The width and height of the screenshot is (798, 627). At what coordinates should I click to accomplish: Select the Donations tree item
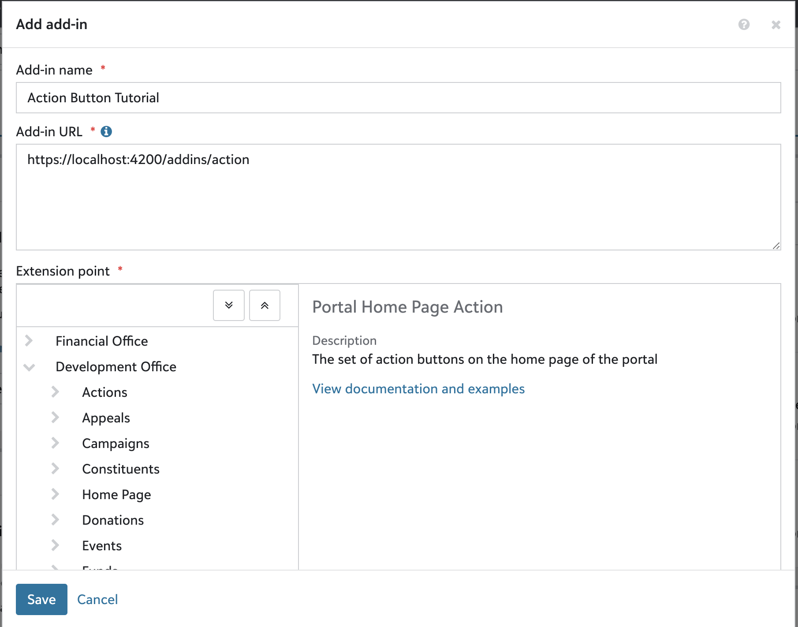pyautogui.click(x=113, y=520)
